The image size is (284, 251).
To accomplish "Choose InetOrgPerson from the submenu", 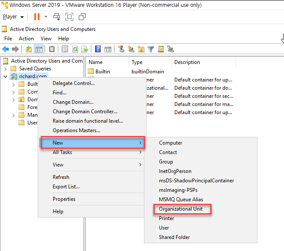I will (200, 171).
